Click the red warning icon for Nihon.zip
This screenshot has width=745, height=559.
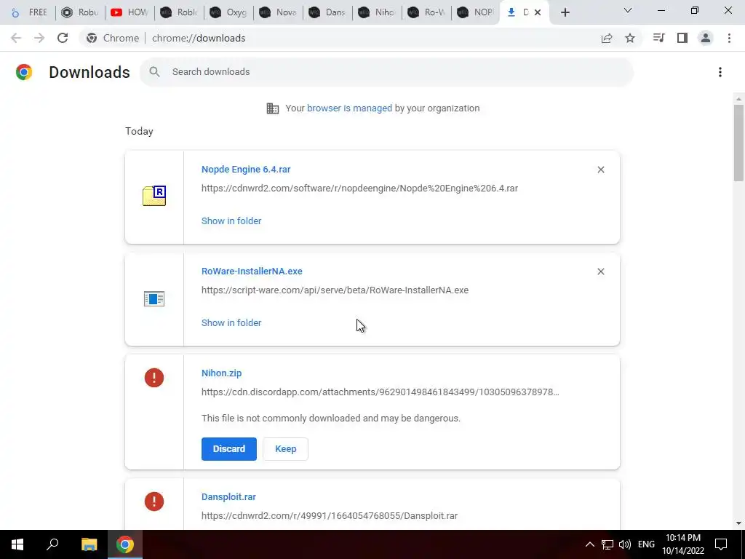pos(154,378)
